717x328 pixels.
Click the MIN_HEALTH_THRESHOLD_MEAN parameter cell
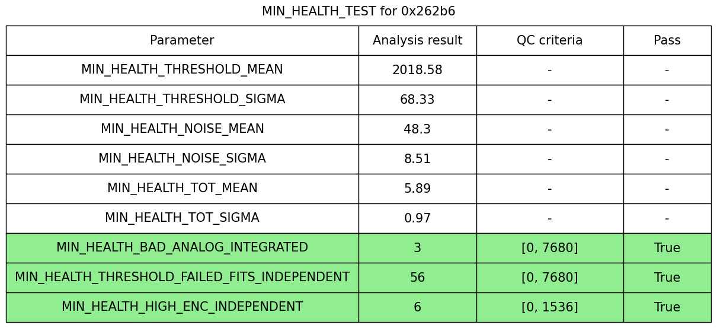[182, 70]
